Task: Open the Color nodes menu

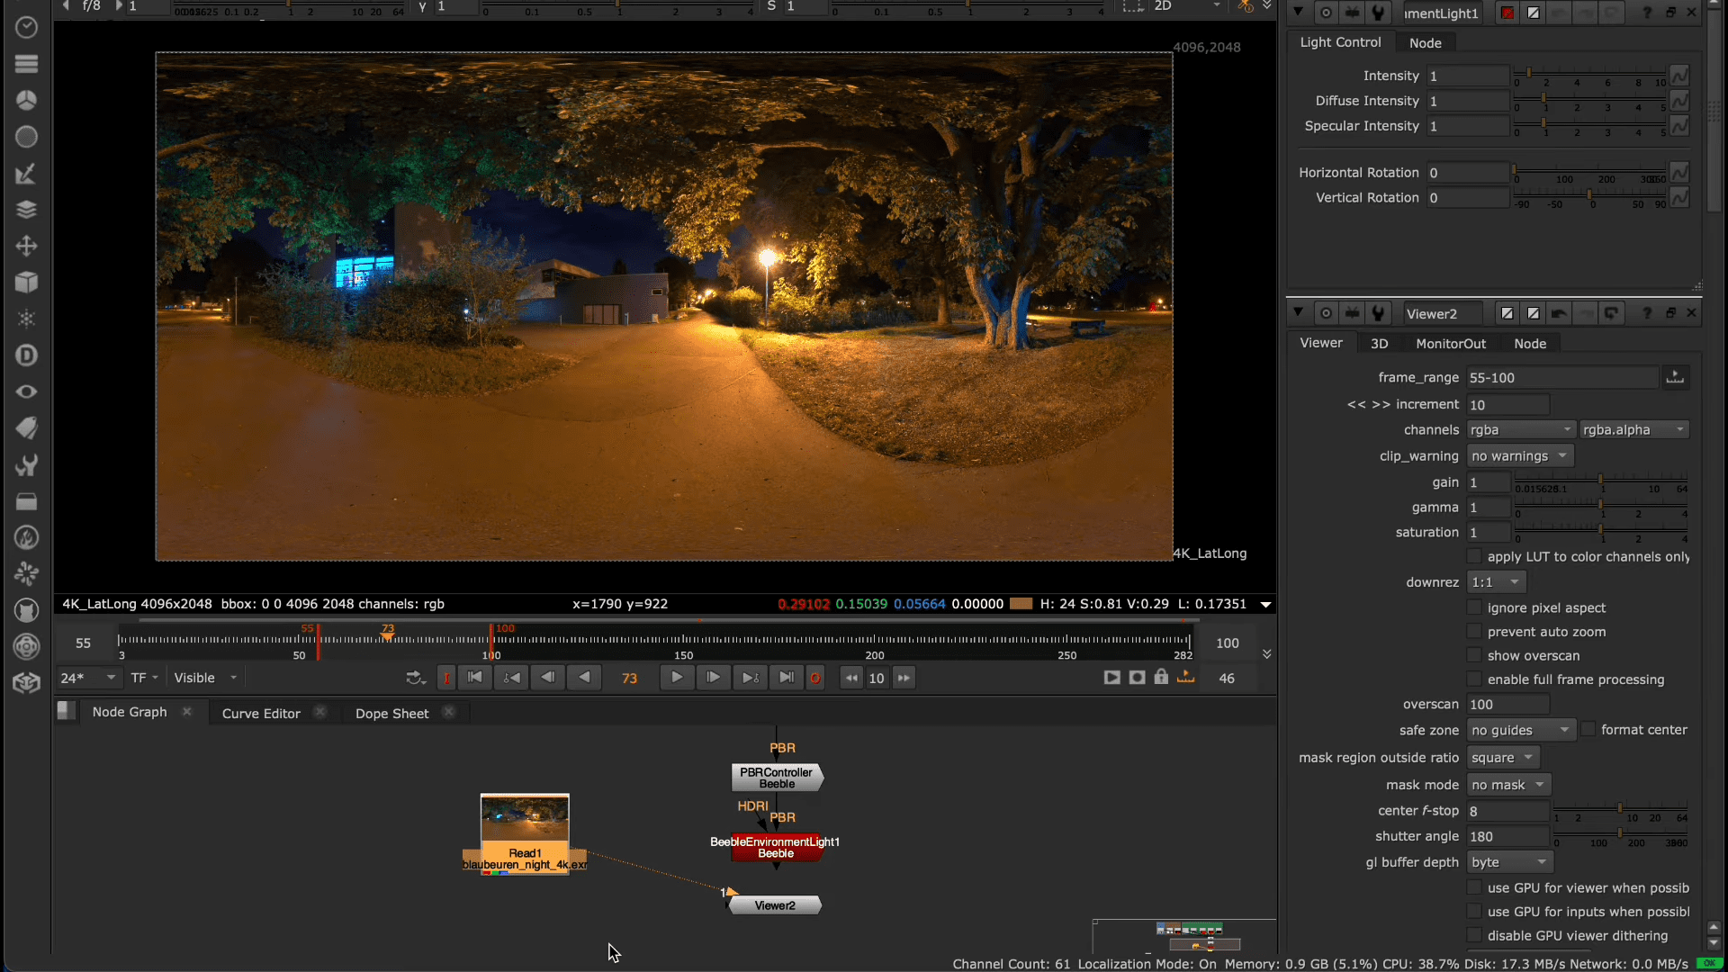Action: point(26,100)
